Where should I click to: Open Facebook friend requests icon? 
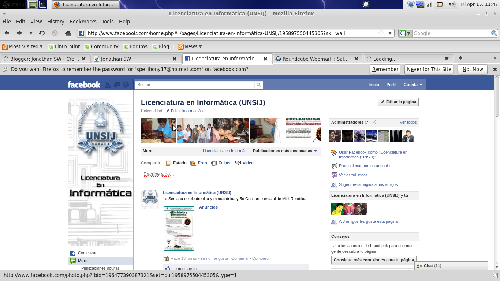pos(108,85)
